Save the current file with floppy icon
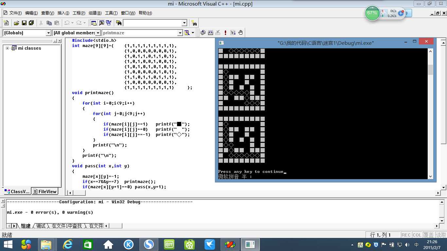This screenshot has height=251, width=447. pos(24,23)
